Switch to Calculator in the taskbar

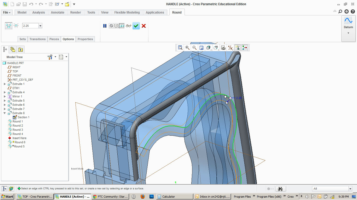point(174,197)
